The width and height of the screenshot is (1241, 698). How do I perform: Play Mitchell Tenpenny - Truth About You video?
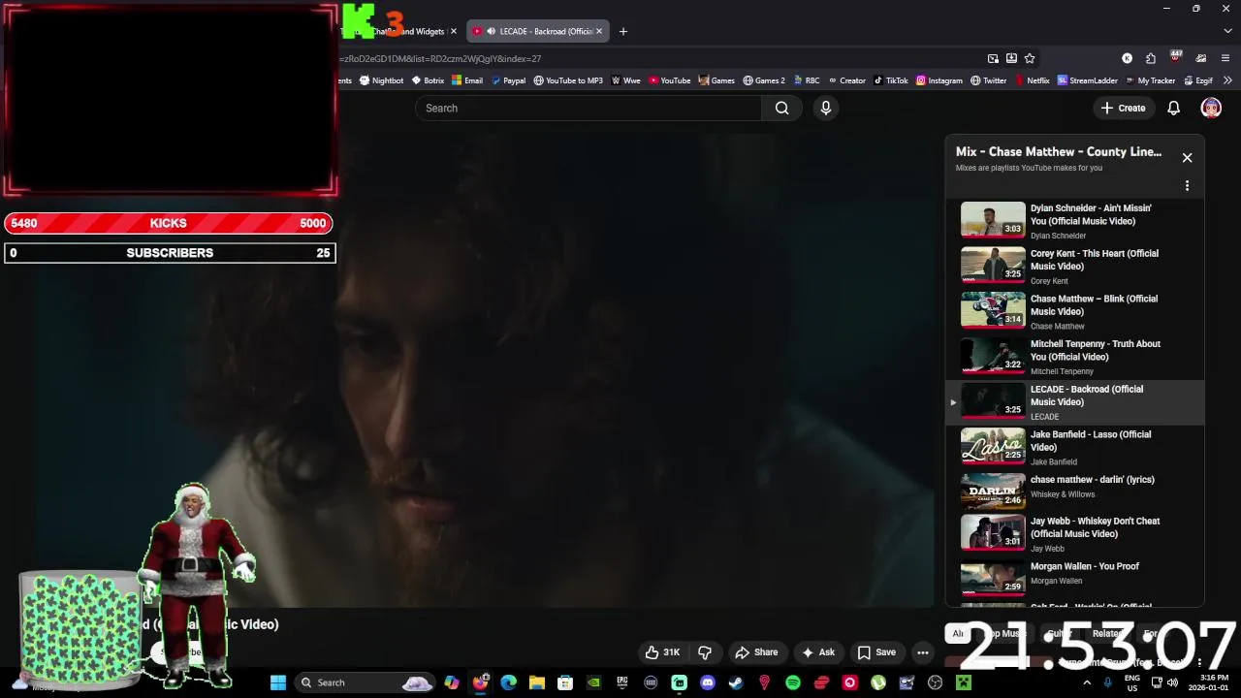point(1075,356)
